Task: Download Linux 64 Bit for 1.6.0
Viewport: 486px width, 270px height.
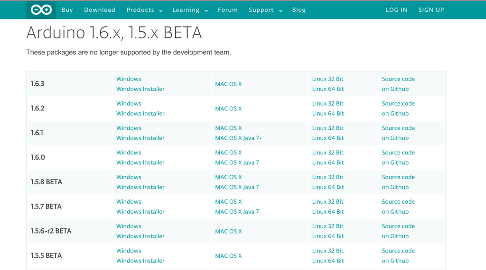Action: (328, 162)
